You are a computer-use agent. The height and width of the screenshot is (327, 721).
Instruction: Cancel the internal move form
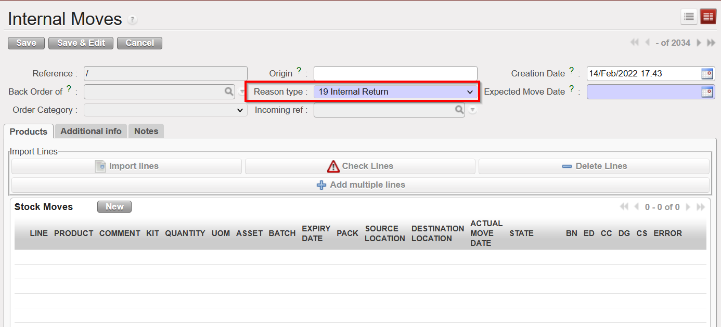pos(139,43)
